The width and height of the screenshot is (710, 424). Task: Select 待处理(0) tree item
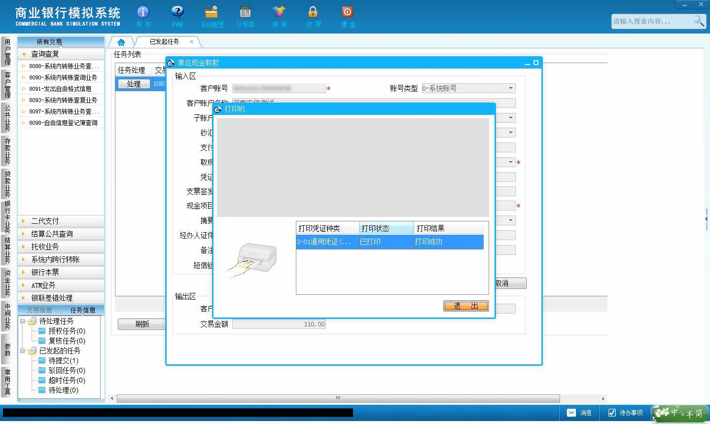click(x=63, y=390)
